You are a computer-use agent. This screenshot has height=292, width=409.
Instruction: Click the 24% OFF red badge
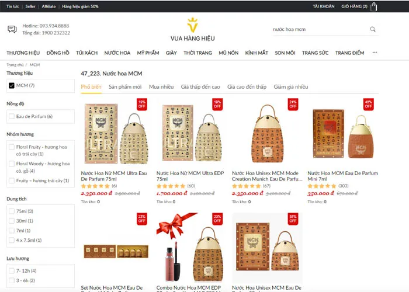293,105
